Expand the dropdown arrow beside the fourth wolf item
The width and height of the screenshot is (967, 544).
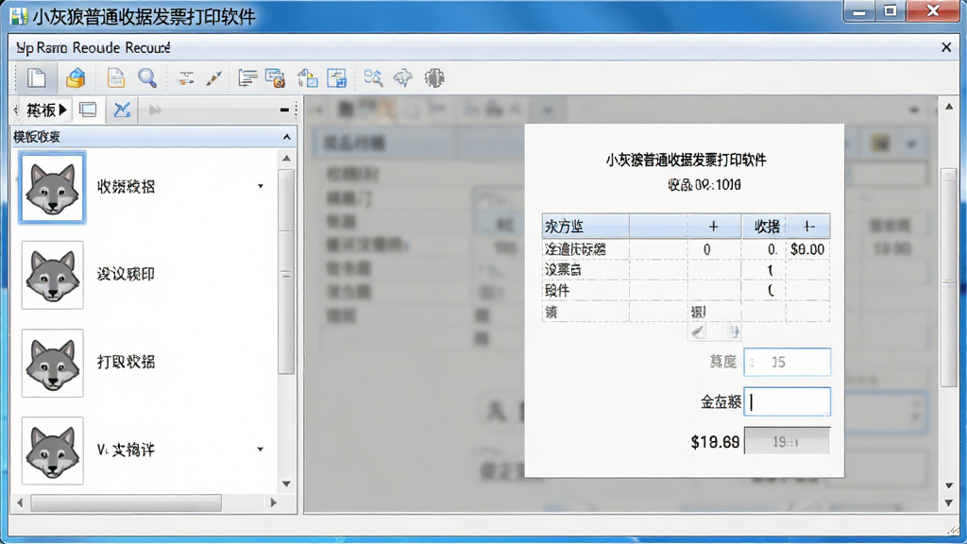(x=261, y=450)
